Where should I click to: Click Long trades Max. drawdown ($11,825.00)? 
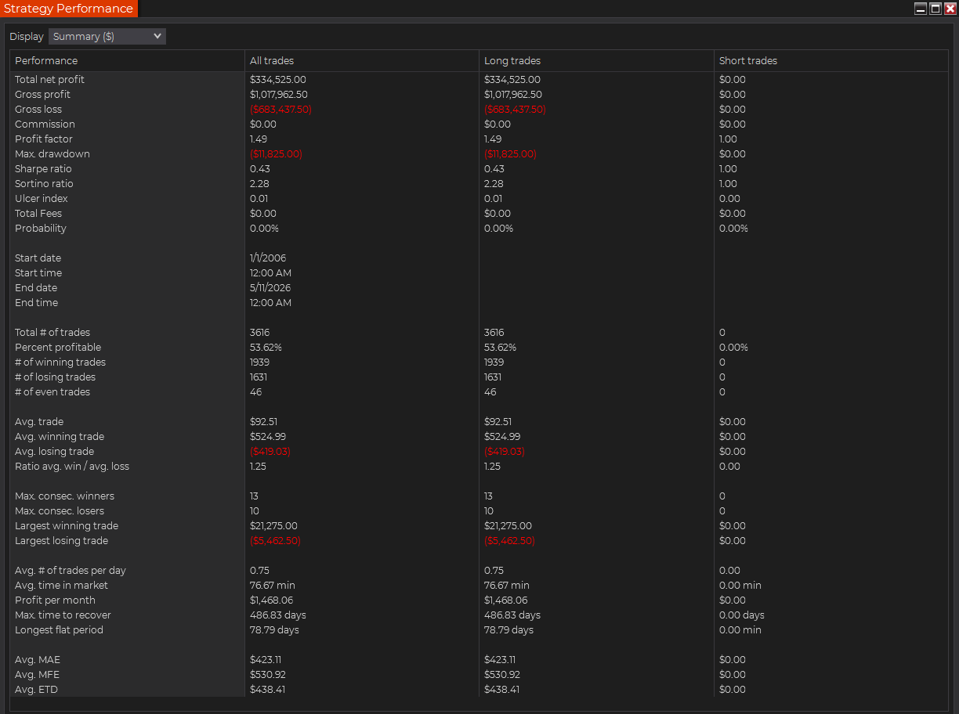pyautogui.click(x=510, y=154)
